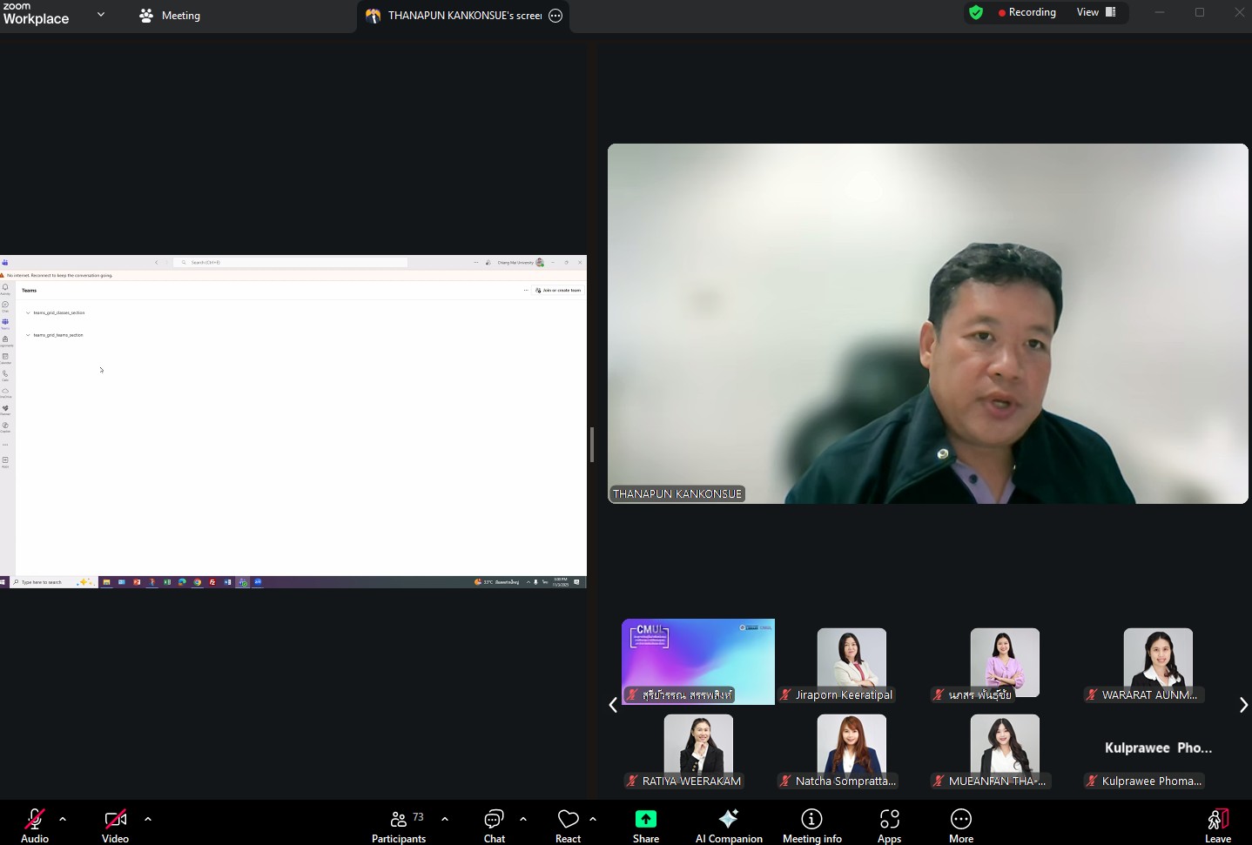Turn on the Video camera
Viewport: 1252px width, 845px height.
tap(115, 825)
